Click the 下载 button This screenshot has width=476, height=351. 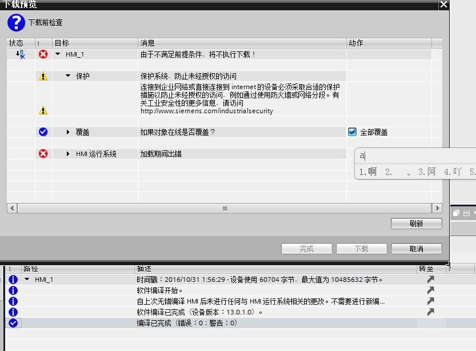pyautogui.click(x=362, y=249)
